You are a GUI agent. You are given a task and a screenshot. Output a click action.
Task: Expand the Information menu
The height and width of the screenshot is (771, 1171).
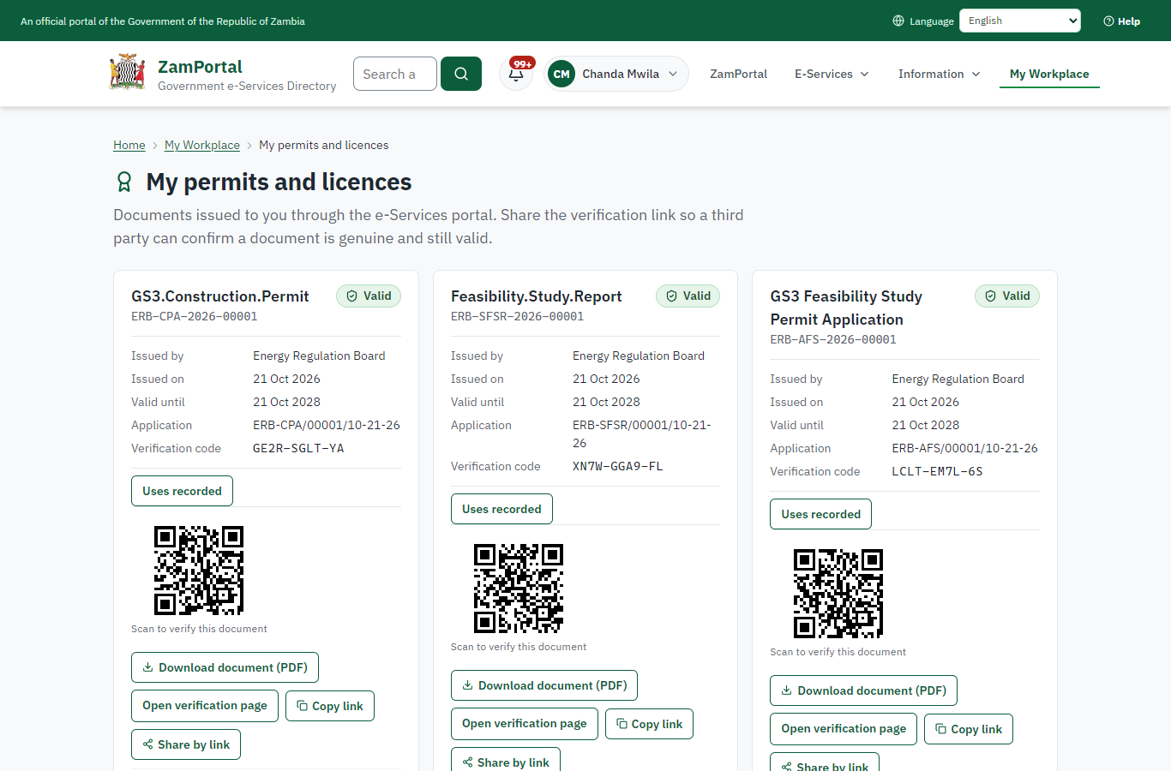click(939, 74)
